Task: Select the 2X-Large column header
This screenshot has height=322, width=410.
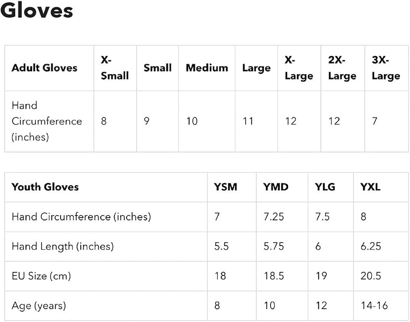Action: [x=342, y=68]
